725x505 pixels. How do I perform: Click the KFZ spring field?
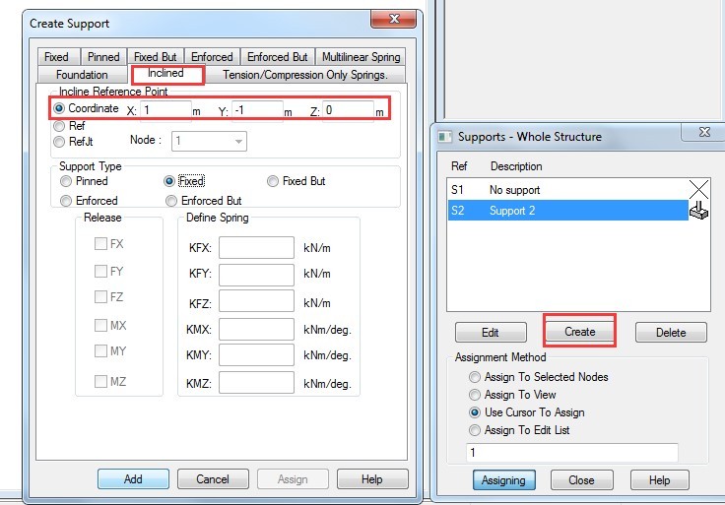(x=256, y=301)
